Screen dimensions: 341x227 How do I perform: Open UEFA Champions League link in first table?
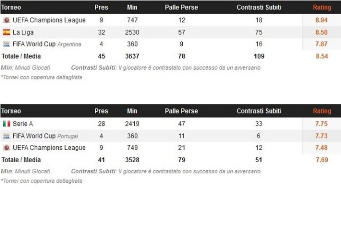49,20
